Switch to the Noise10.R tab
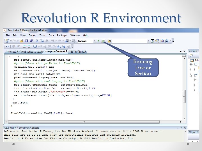202x151 pixels. click(13, 52)
